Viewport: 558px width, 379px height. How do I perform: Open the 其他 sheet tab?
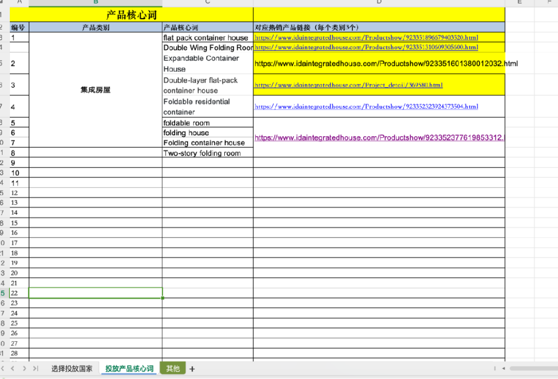[173, 369]
